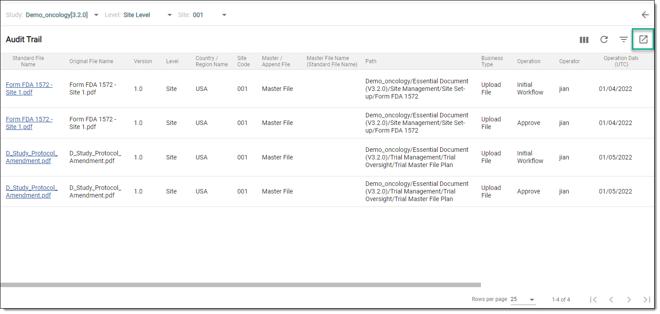Open the Site dropdown 001
Viewport: 660px width, 314px height.
[210, 15]
